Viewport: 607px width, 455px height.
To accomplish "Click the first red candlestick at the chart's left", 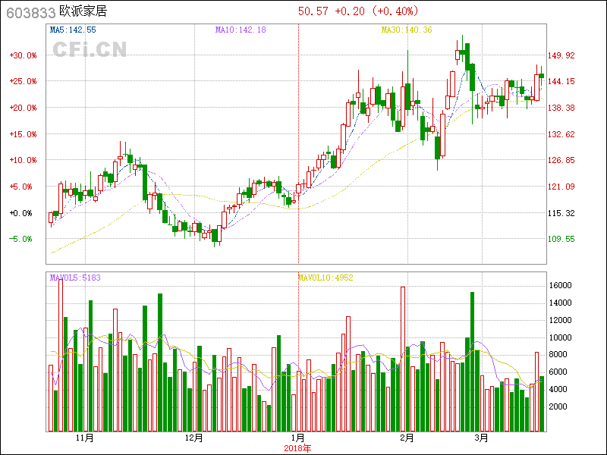I will point(51,218).
